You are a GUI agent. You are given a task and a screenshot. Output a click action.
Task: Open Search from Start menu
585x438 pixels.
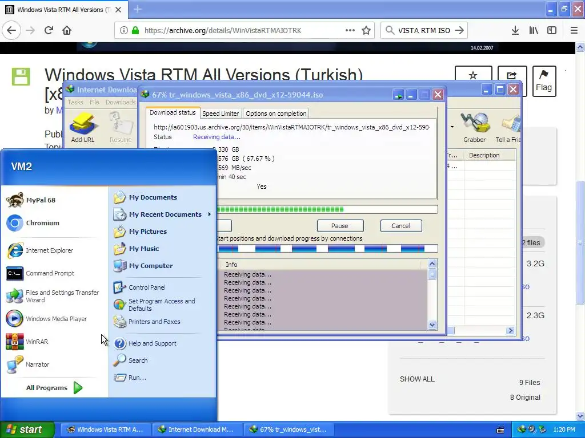tap(131, 360)
